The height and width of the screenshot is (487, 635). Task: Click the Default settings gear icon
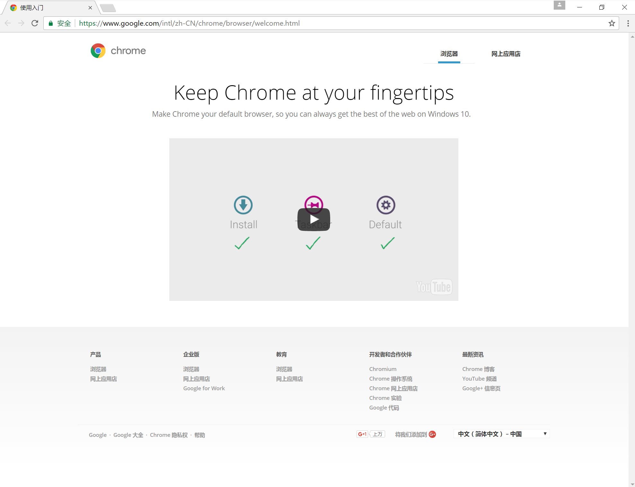385,205
